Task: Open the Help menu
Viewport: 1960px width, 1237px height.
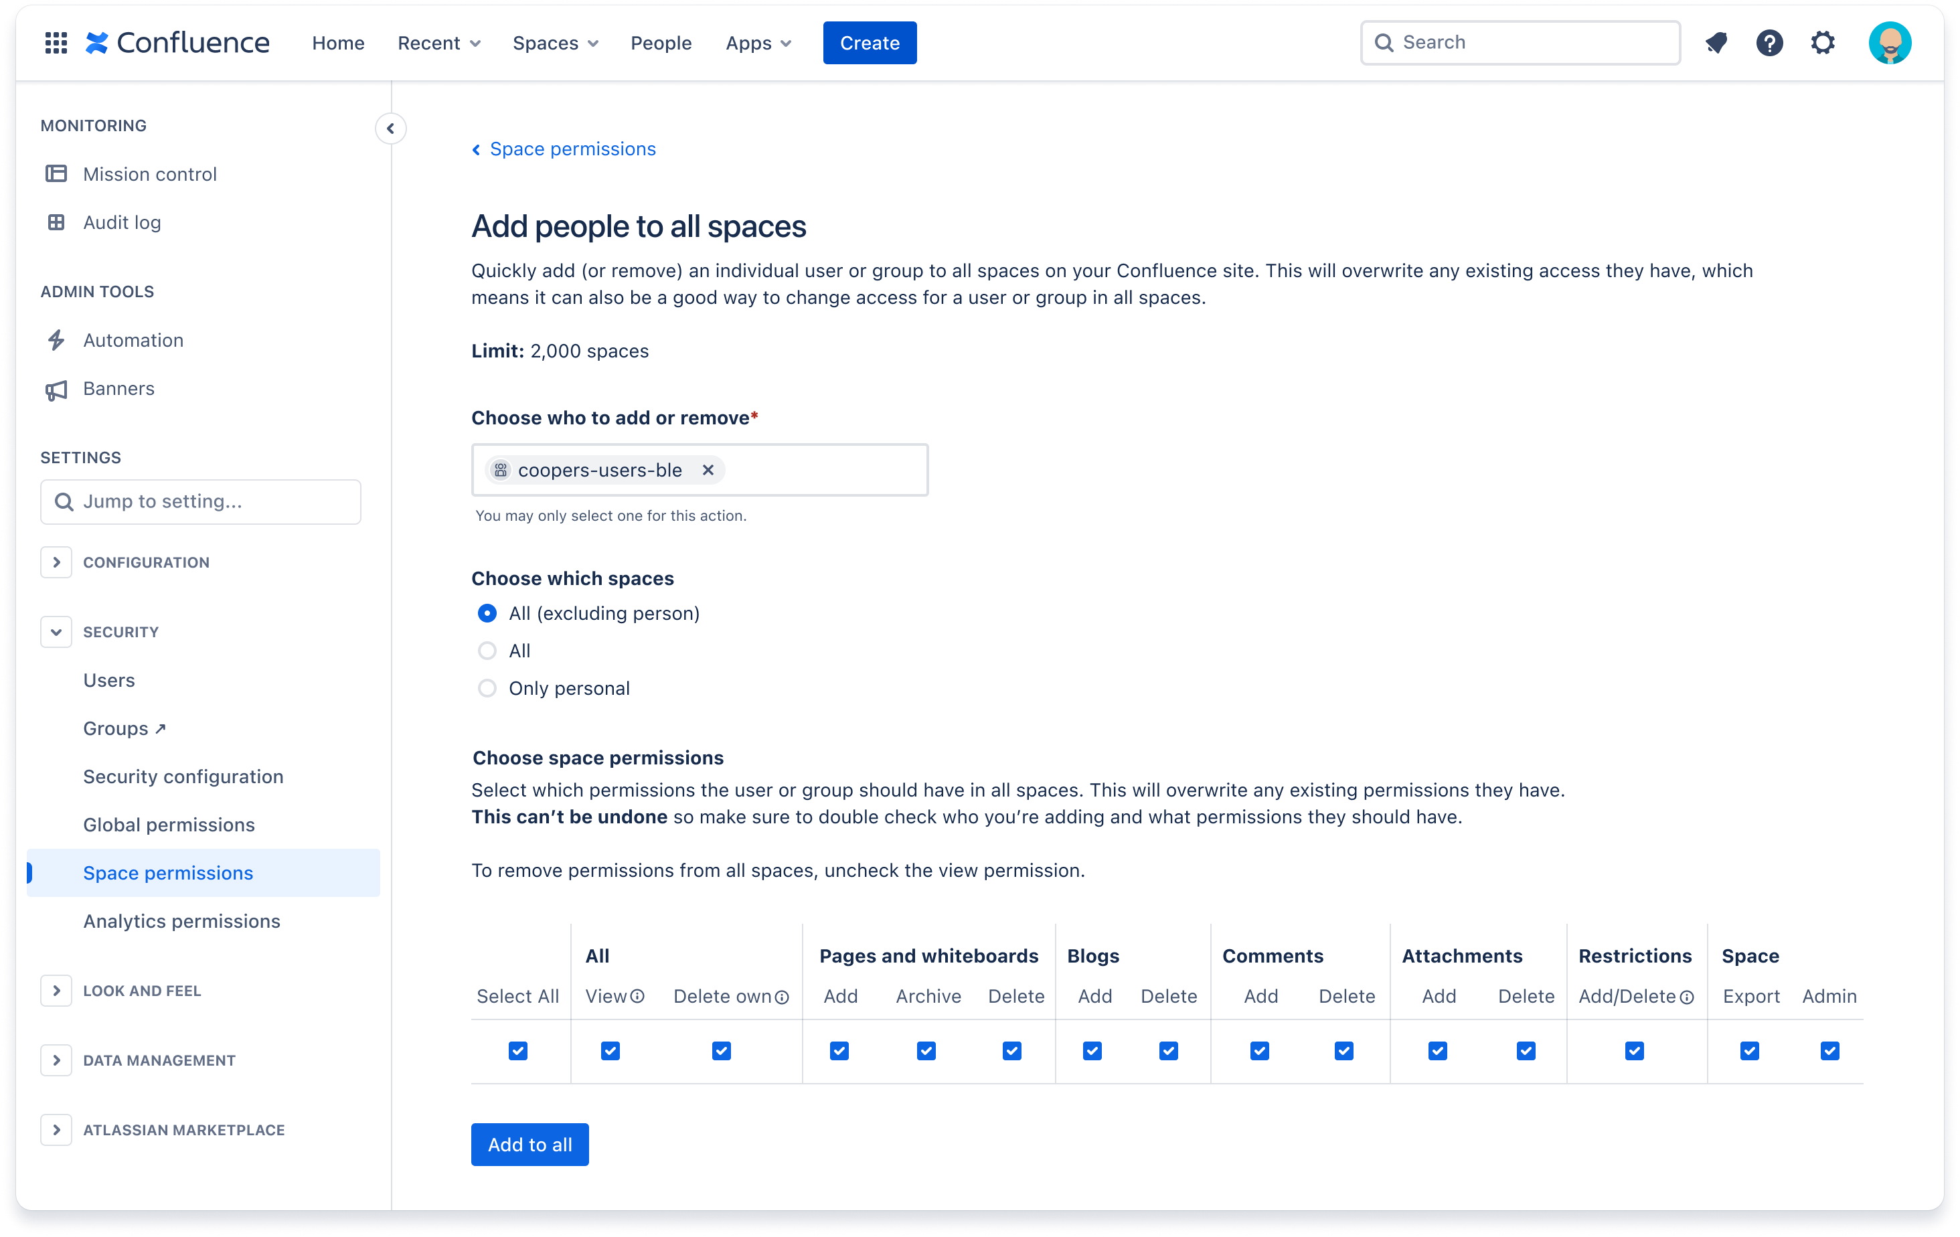Action: click(x=1769, y=42)
